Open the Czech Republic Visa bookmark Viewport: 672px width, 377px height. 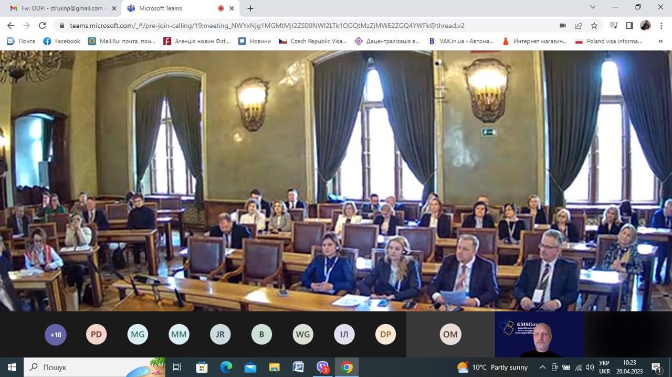coord(313,41)
